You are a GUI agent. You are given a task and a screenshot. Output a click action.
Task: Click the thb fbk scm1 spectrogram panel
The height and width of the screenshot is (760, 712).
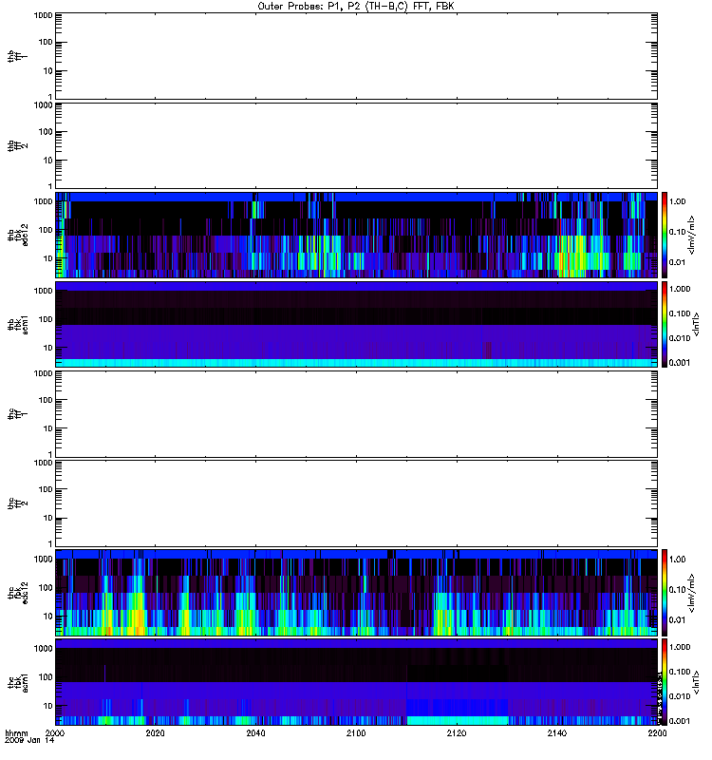pos(356,324)
